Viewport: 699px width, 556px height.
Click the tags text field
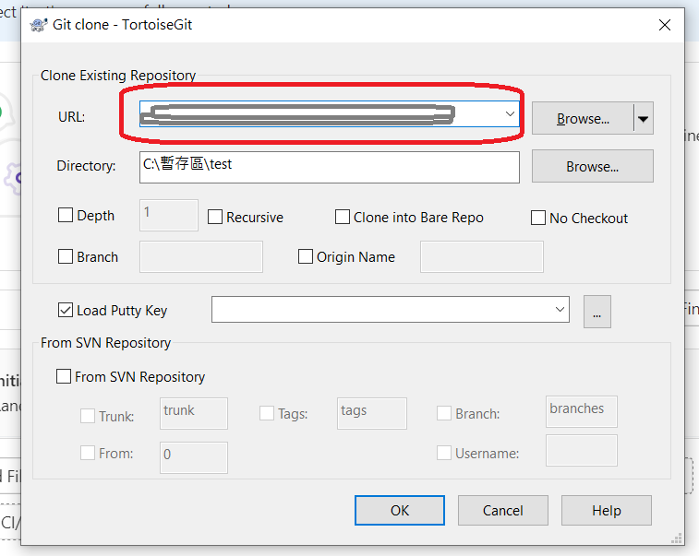[x=372, y=414]
